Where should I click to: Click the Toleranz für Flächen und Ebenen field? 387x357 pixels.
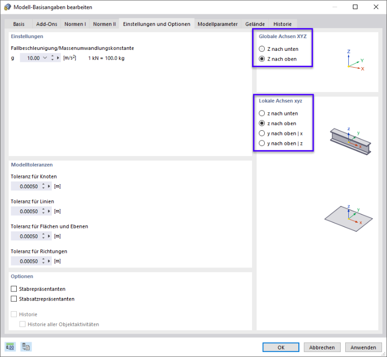[25, 236]
